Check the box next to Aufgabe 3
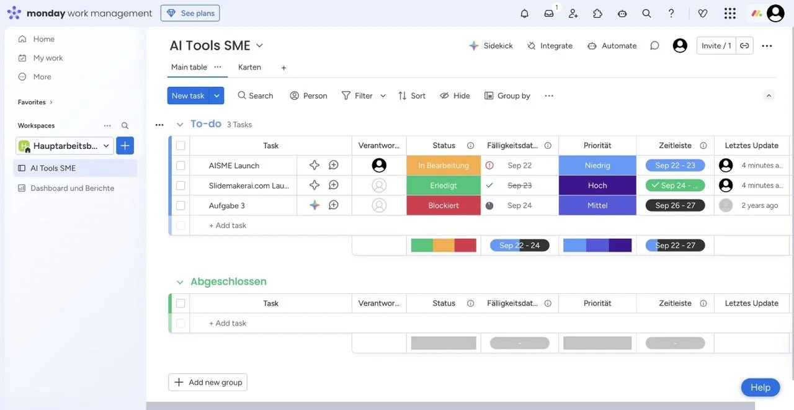 (x=180, y=205)
